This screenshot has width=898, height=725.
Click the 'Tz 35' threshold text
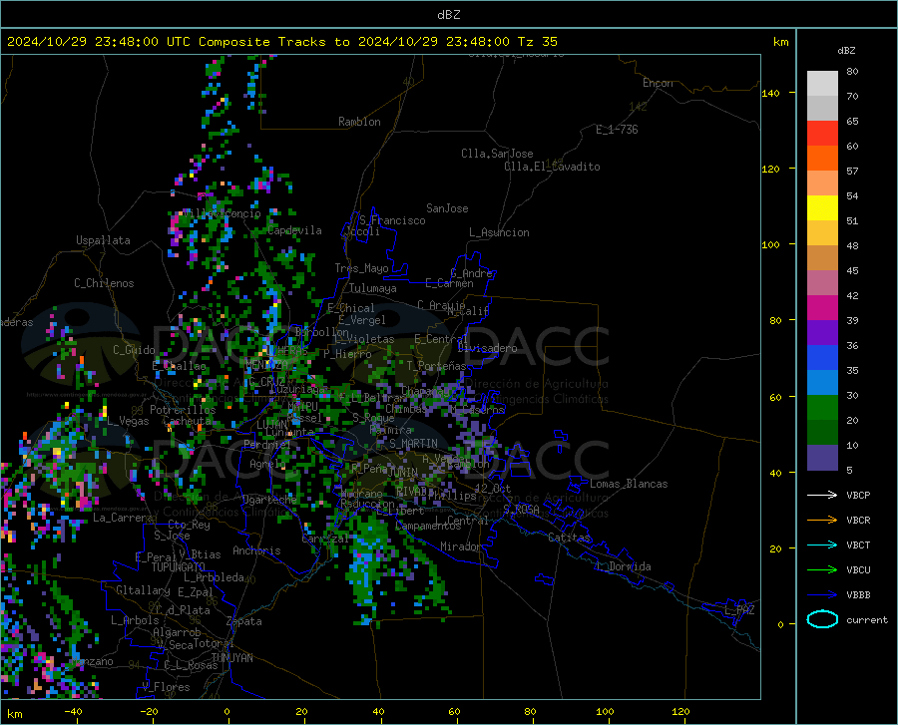pyautogui.click(x=538, y=42)
